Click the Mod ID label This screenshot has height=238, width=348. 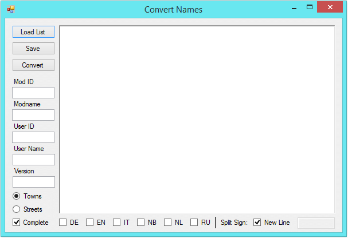click(24, 82)
